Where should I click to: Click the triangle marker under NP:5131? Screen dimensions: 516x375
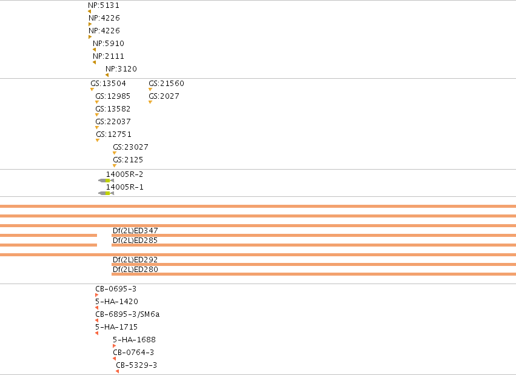(x=90, y=12)
